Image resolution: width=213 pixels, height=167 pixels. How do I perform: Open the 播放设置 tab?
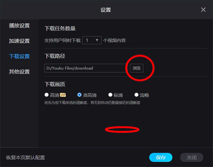[x=19, y=25]
